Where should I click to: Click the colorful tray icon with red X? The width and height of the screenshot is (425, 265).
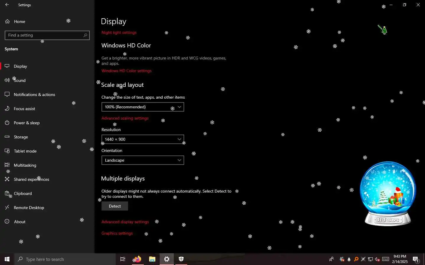342,259
